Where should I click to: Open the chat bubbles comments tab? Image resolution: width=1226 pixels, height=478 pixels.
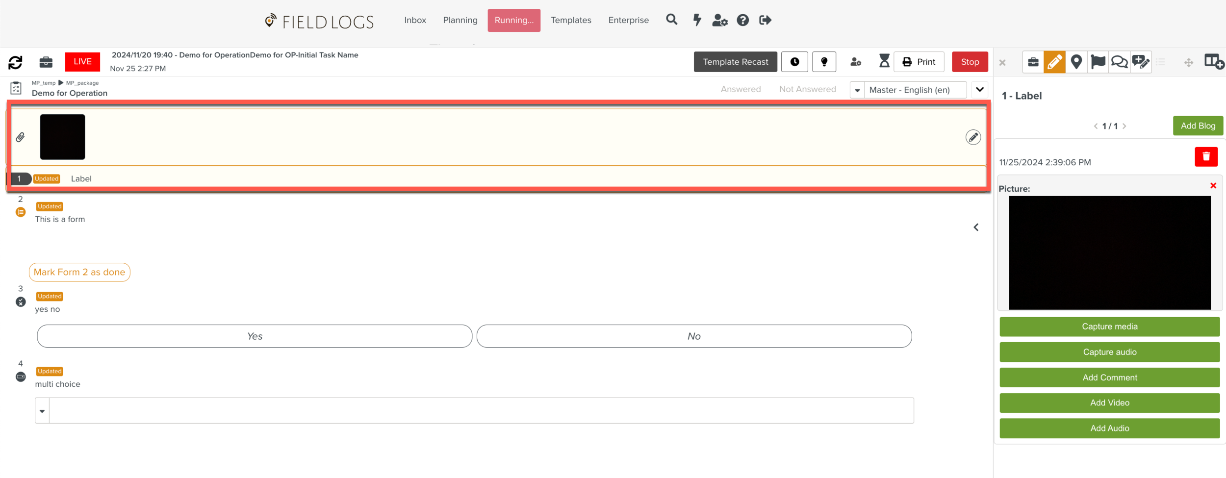pyautogui.click(x=1119, y=62)
